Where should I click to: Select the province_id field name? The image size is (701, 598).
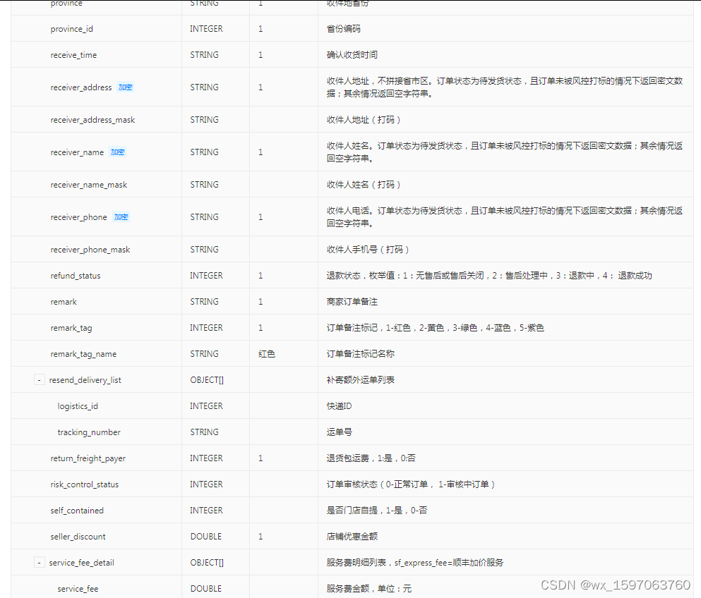coord(71,29)
